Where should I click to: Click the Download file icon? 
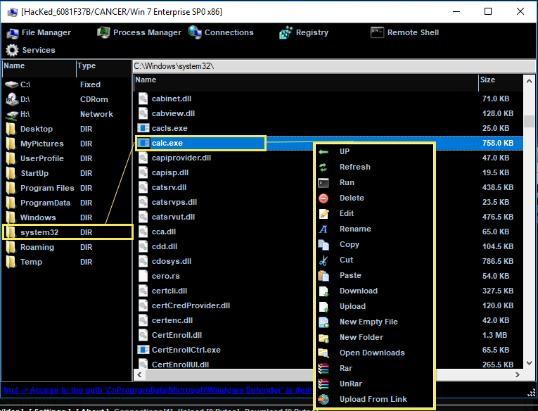[x=324, y=291]
